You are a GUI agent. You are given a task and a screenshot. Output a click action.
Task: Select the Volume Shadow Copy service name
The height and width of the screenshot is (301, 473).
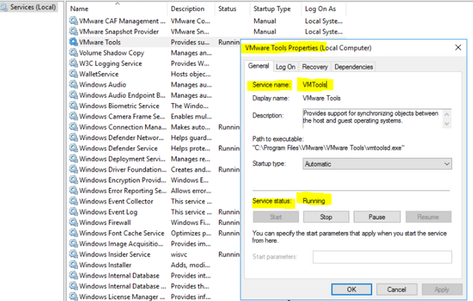pos(112,53)
